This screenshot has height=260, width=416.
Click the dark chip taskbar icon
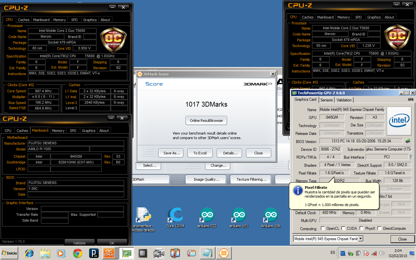[143, 253]
